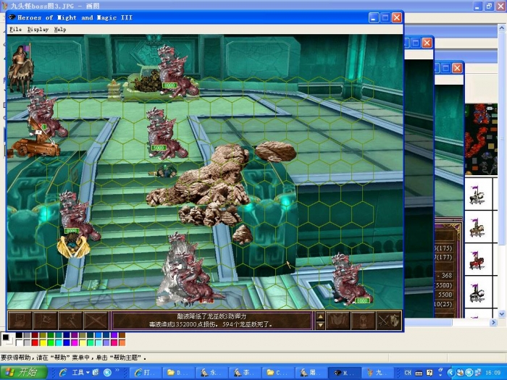
Task: Pick black from Paint color palette
Action: [19, 335]
